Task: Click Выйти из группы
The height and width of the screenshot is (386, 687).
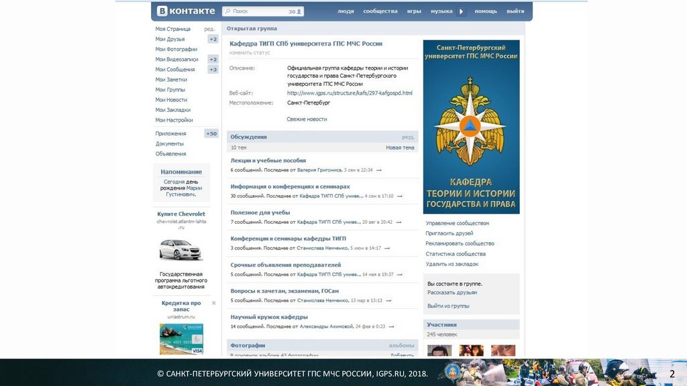Action: [x=448, y=306]
